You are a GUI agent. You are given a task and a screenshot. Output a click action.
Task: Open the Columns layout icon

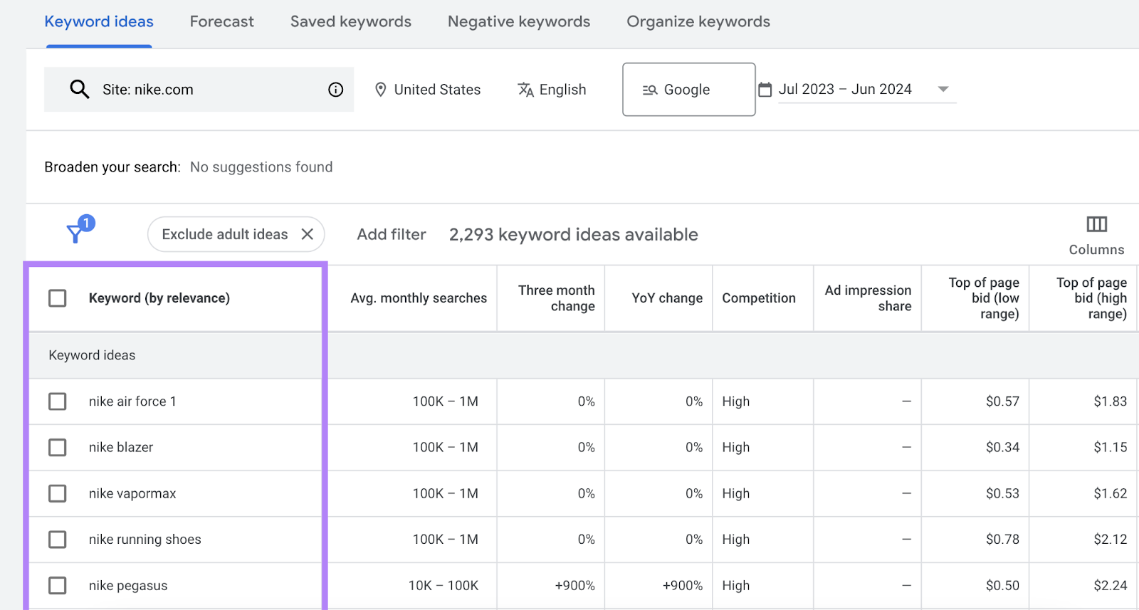[x=1096, y=224]
